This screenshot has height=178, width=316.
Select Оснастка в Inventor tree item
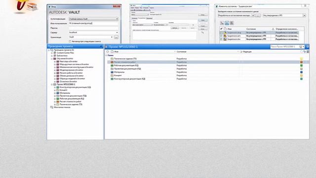pyautogui.click(x=68, y=82)
